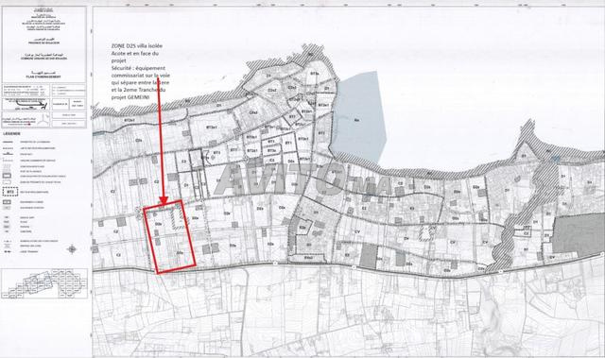Screen dimensions: 605x358
Task: Click the large dark gray zone at the right edge
Action: click(x=579, y=235)
